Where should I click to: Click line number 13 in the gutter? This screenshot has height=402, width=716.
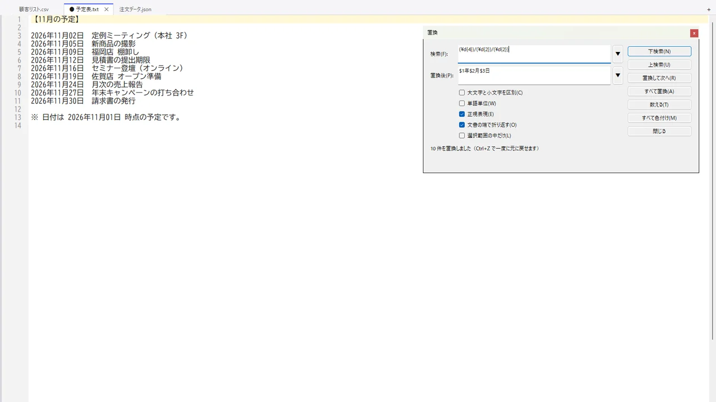pos(17,117)
